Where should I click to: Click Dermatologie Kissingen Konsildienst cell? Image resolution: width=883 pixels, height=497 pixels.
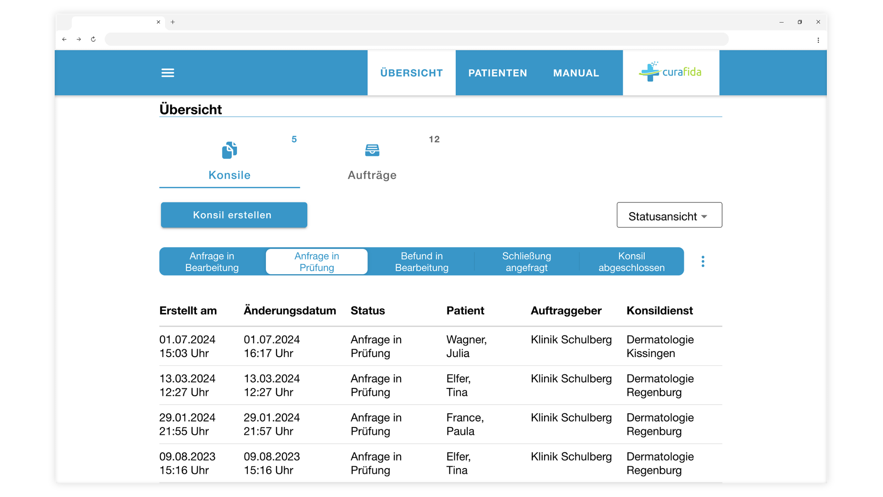click(660, 346)
